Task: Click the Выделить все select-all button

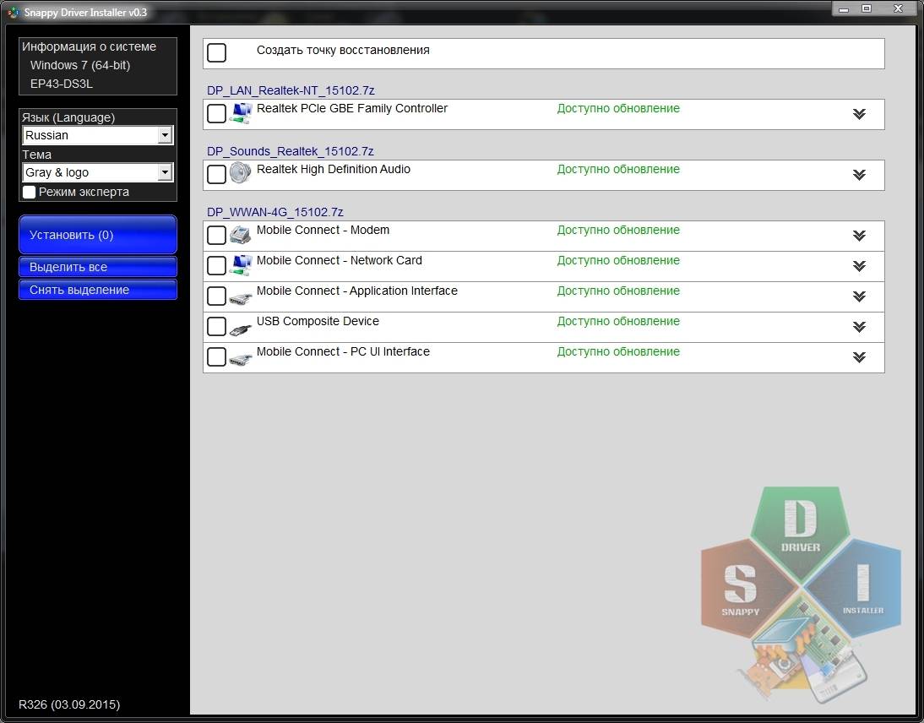Action: (98, 267)
